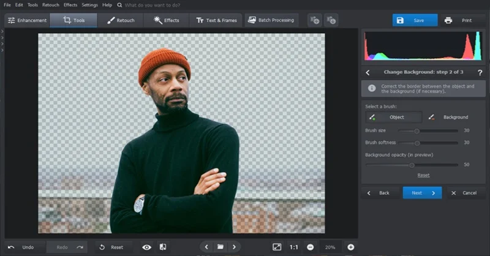Click the blue Next button

coord(422,192)
